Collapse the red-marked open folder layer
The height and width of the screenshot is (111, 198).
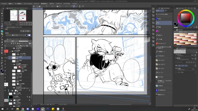(x=10, y=51)
